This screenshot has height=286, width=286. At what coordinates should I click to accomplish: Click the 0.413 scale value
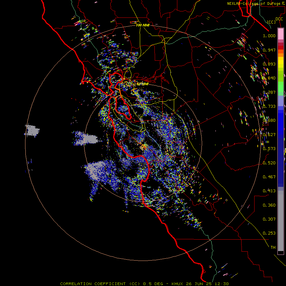click(x=269, y=191)
